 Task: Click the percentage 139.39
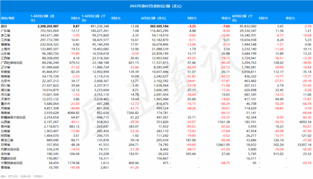[x=134, y=72]
